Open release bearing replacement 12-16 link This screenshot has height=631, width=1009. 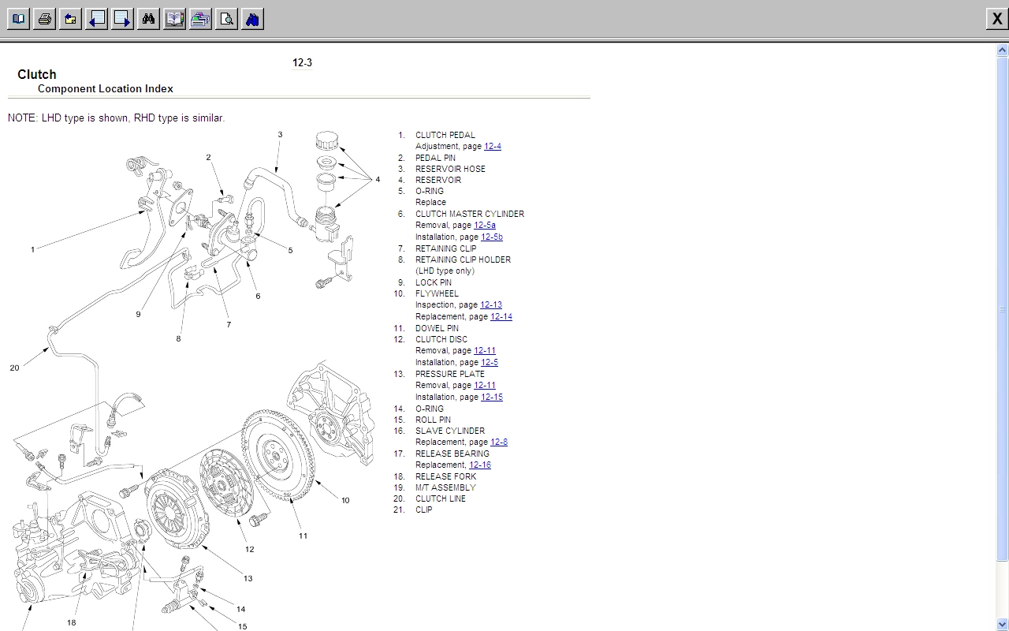tap(479, 465)
